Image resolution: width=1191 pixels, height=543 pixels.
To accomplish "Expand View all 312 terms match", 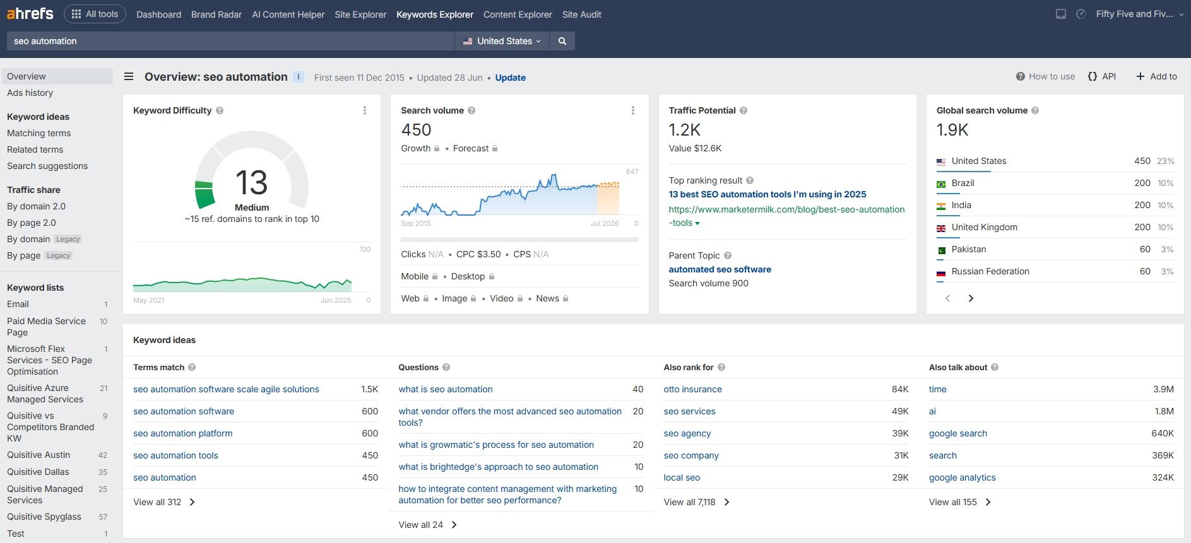I will tap(164, 502).
